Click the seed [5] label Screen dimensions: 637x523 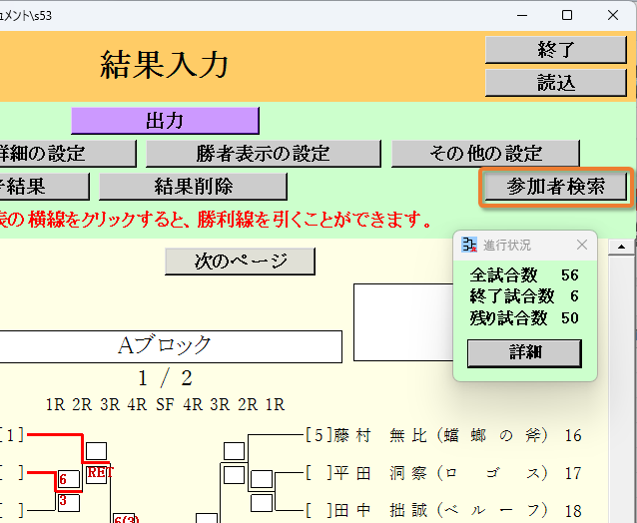pyautogui.click(x=318, y=436)
